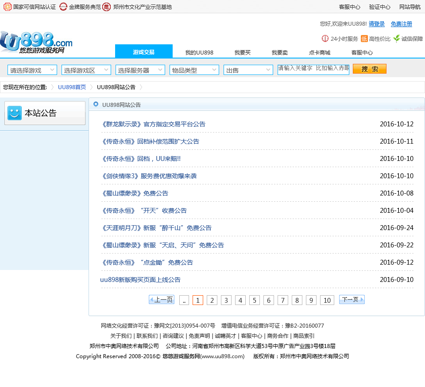
Task: Click the 商务合作 footer link
Action: click(x=278, y=336)
